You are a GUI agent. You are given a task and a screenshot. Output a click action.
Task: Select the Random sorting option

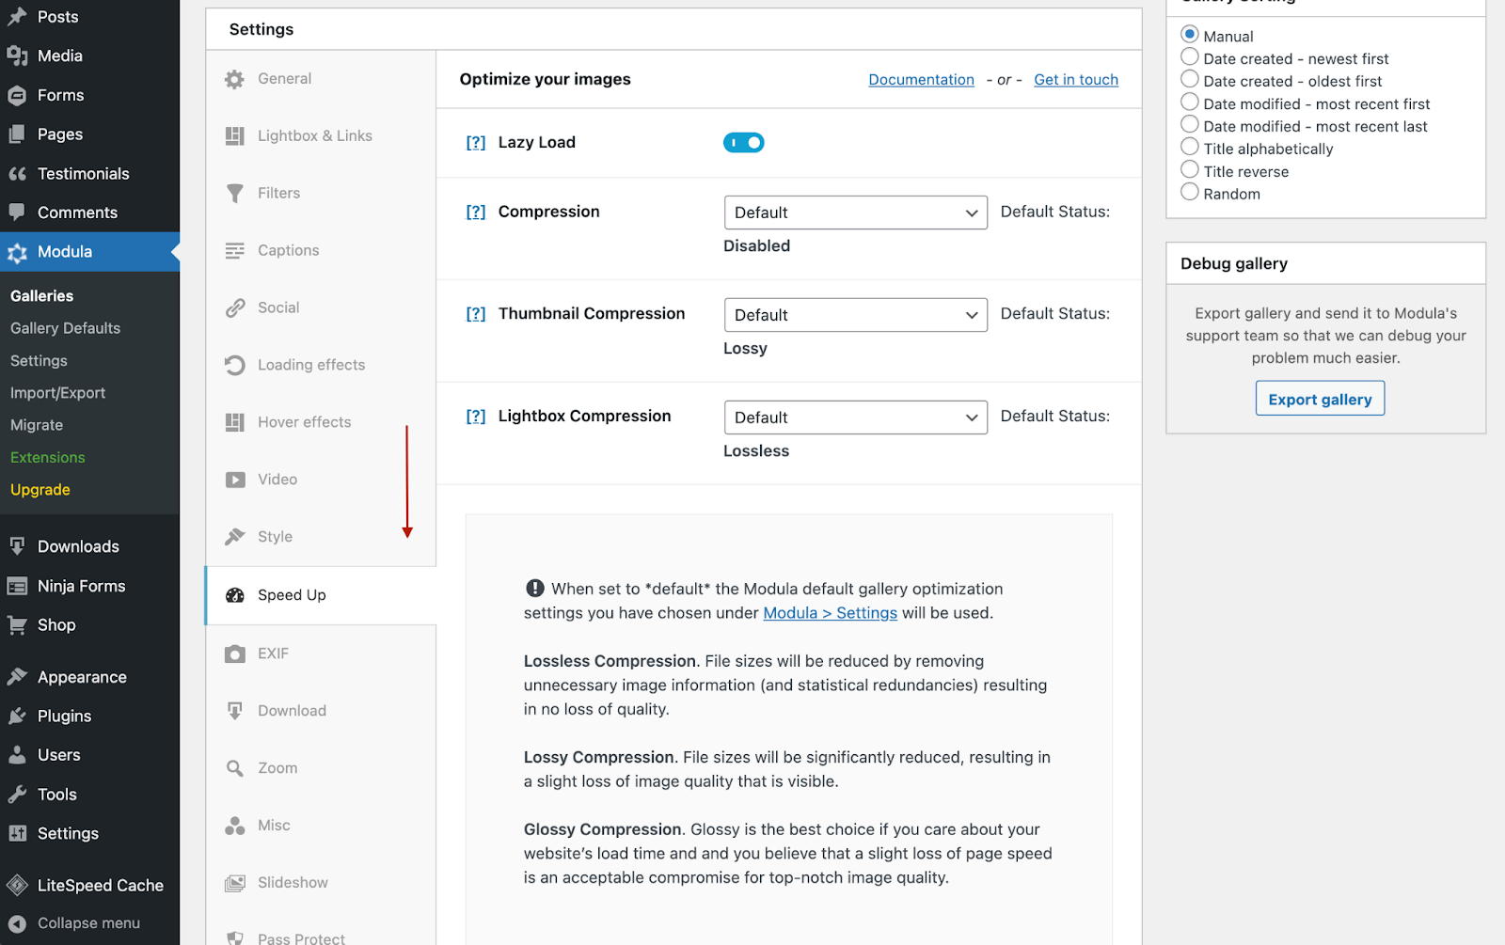click(x=1190, y=193)
